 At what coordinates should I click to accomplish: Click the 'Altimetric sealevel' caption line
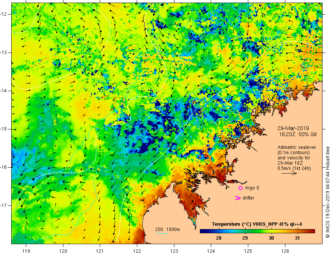(x=296, y=147)
